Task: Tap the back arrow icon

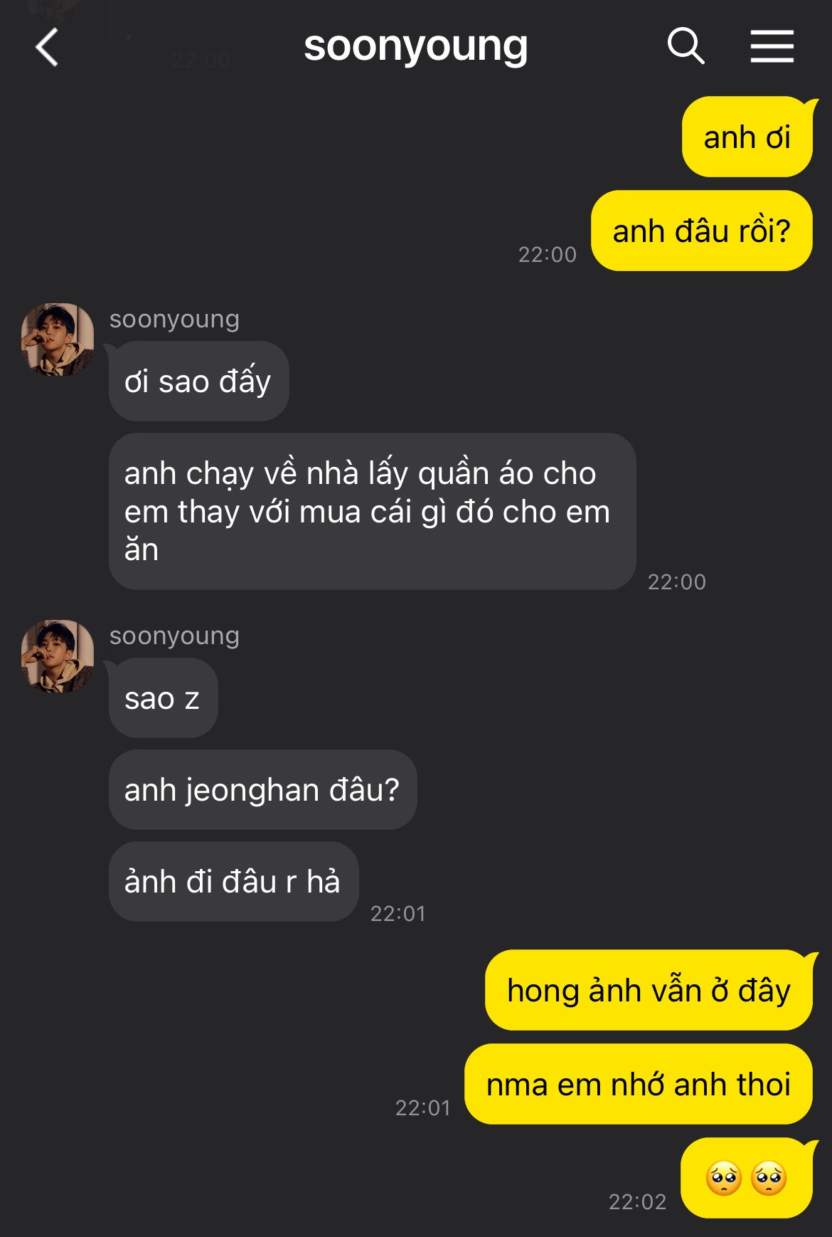Action: click(47, 48)
